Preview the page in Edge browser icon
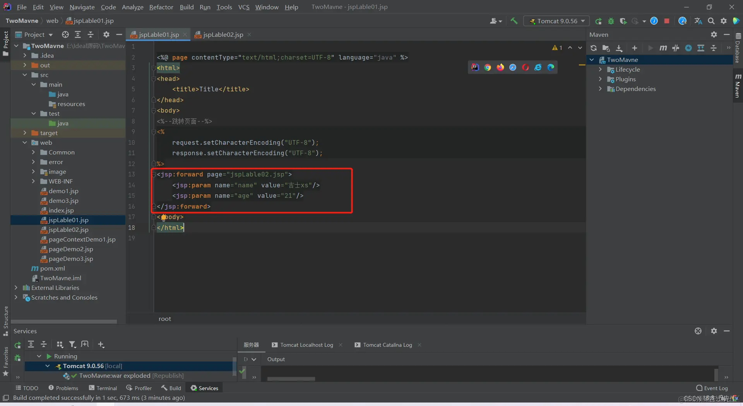The width and height of the screenshot is (743, 406). (x=551, y=67)
